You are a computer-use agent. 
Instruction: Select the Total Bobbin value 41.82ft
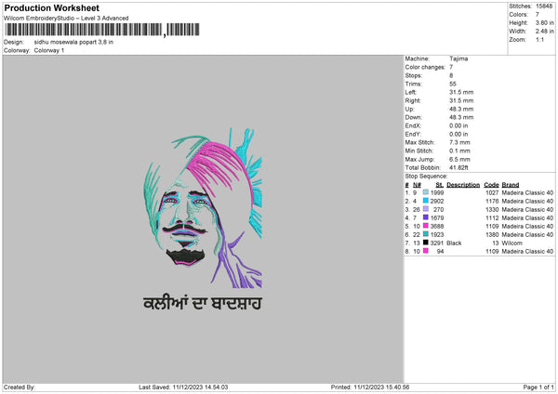point(458,167)
